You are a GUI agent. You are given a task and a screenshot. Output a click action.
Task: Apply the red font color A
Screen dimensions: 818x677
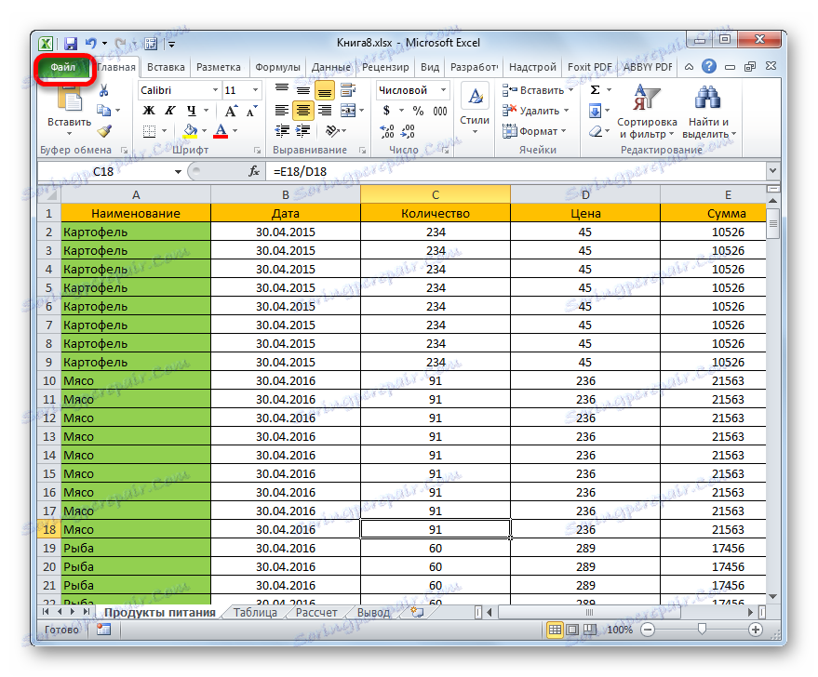pyautogui.click(x=221, y=131)
